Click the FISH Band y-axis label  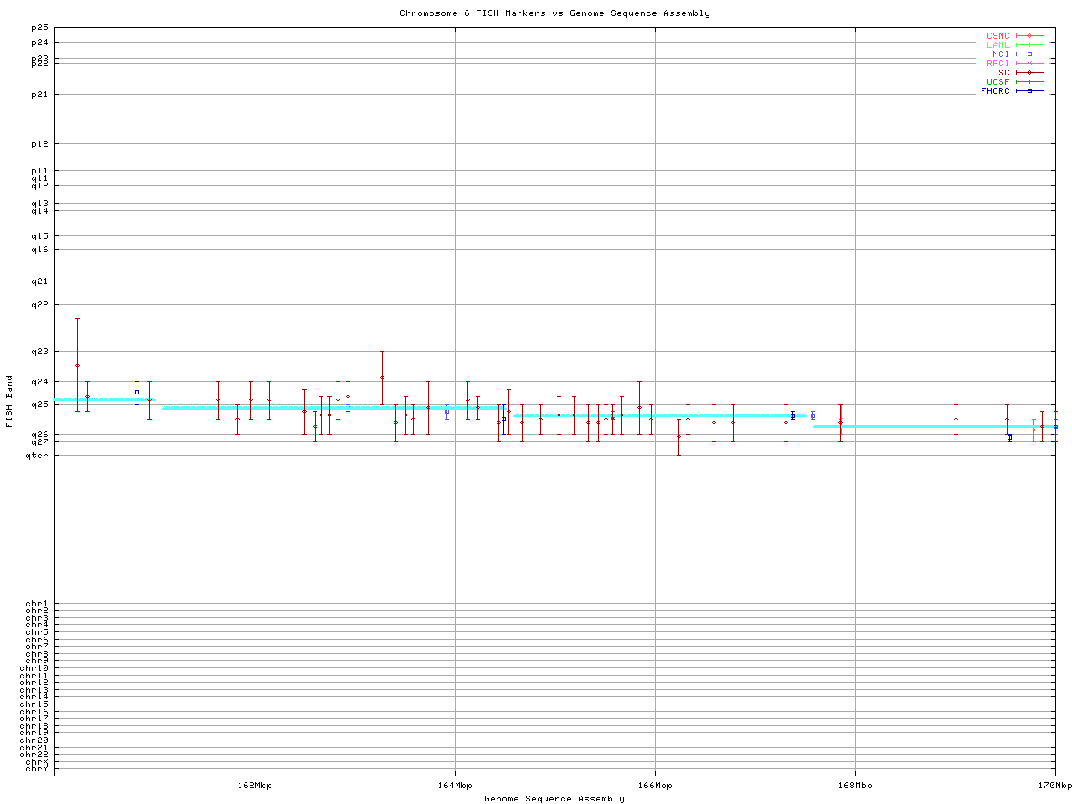9,401
